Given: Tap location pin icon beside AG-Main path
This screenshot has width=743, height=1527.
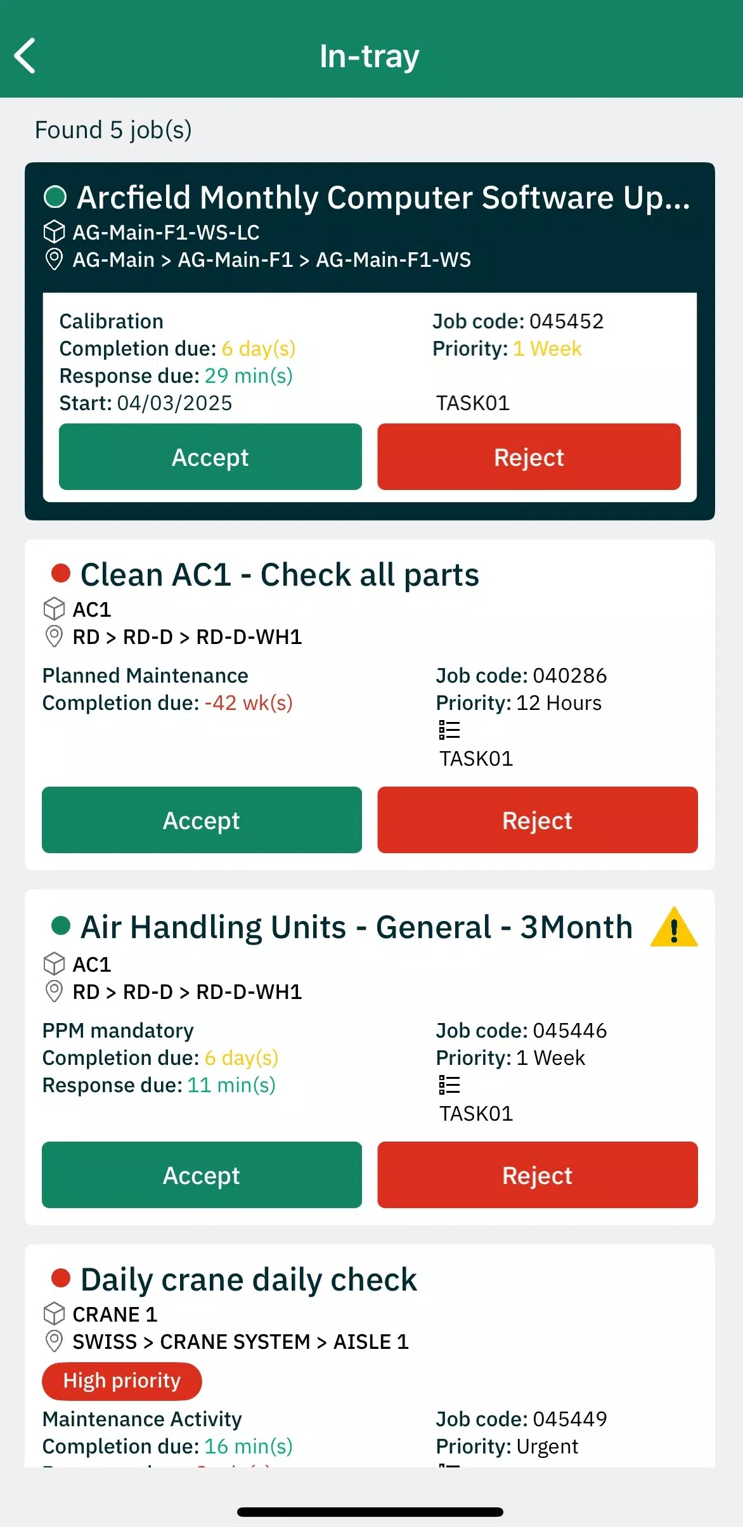Looking at the screenshot, I should [x=55, y=259].
